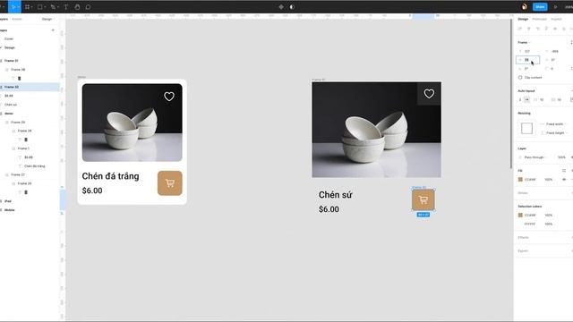The image size is (573, 322).
Task: Open the Fixed height resizing dropdown
Action: tap(554, 133)
